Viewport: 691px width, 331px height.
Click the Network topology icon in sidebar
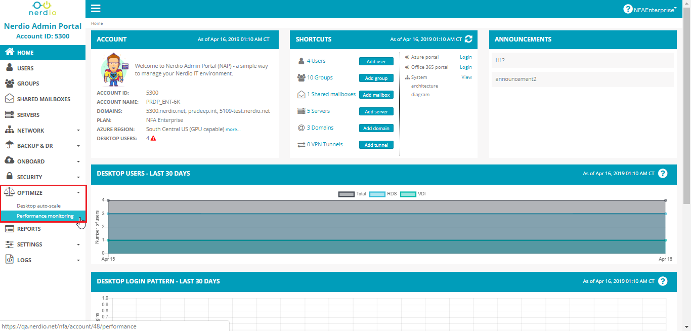(9, 130)
